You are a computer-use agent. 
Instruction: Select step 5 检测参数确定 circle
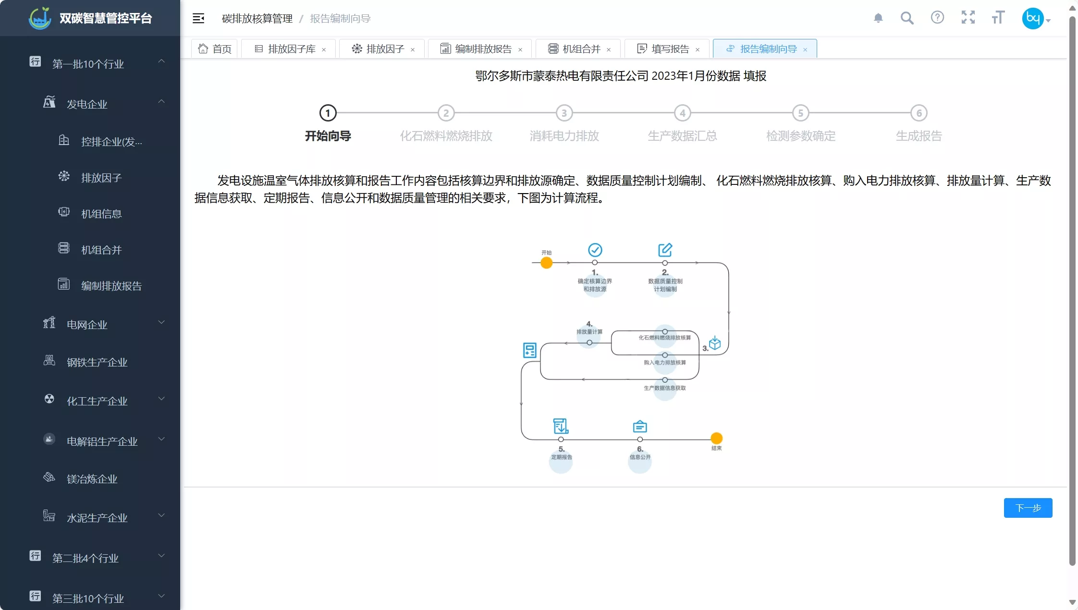pos(801,113)
